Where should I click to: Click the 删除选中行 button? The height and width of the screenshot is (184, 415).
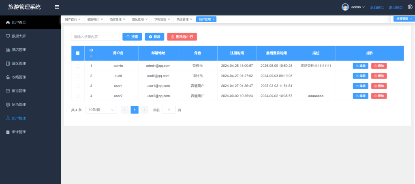pos(182,37)
